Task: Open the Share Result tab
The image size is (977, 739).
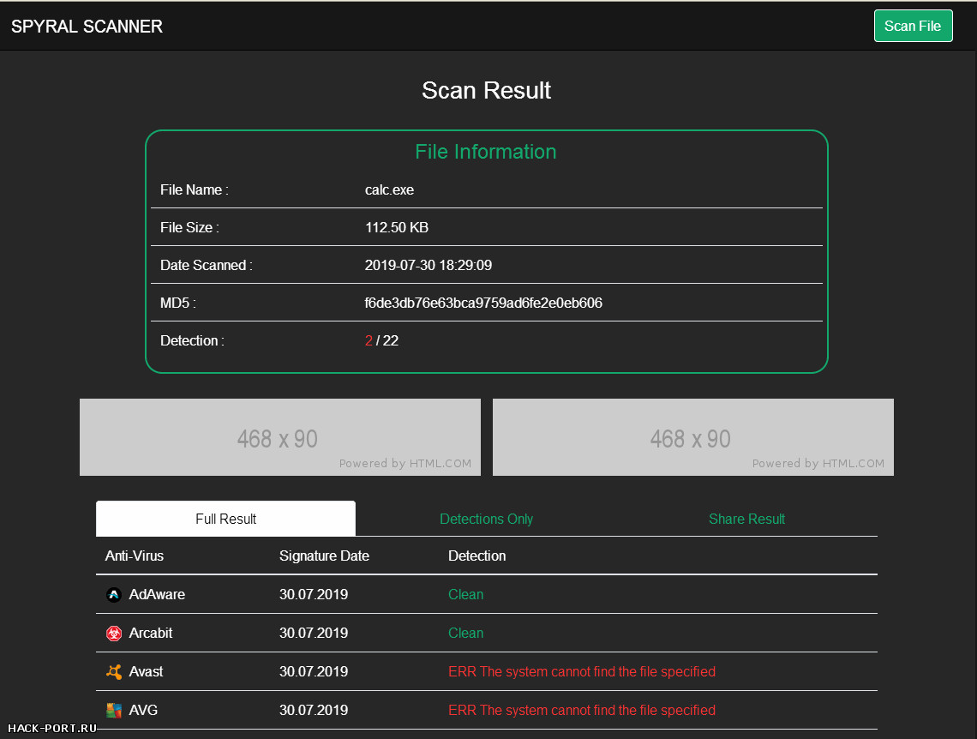Action: click(x=746, y=519)
